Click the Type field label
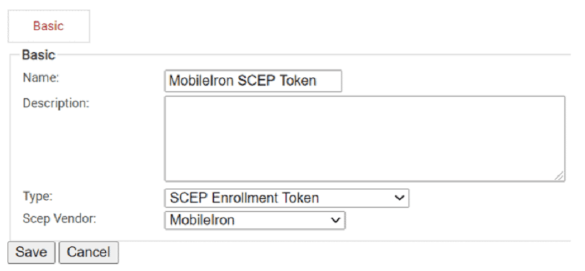This screenshot has width=585, height=271. (x=38, y=196)
